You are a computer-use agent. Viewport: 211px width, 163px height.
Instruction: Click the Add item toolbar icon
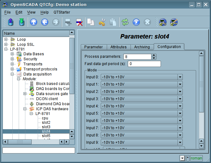point(68,22)
